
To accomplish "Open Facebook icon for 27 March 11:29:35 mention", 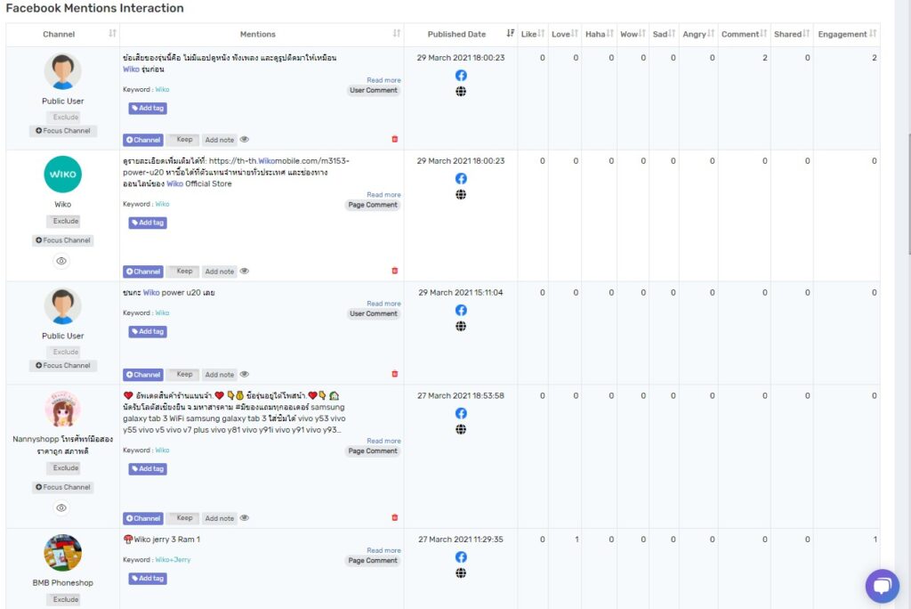I will [461, 556].
